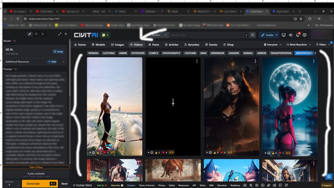Image resolution: width=334 pixels, height=188 pixels.
Task: Open options menu on crowned woman card
Action: pos(255,61)
